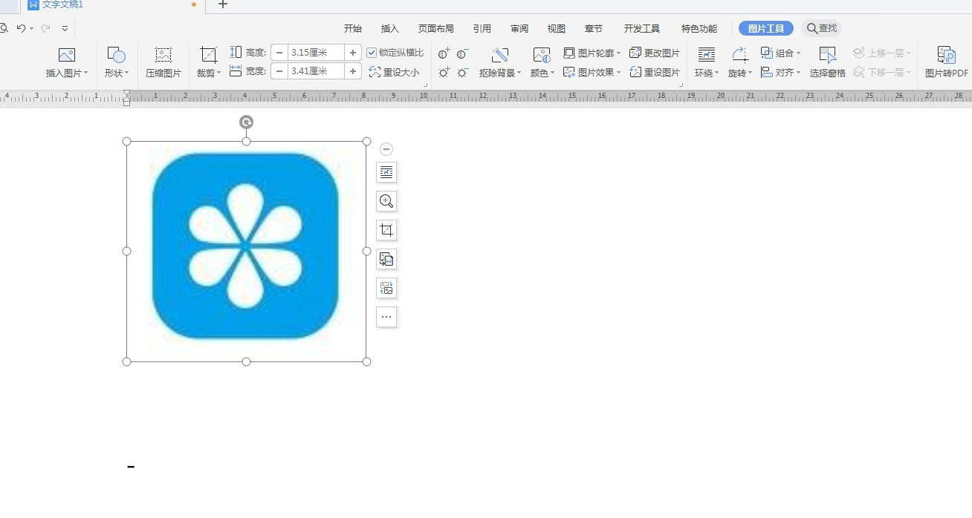Click the height field showing 3.15厘米
972x518 pixels.
316,53
